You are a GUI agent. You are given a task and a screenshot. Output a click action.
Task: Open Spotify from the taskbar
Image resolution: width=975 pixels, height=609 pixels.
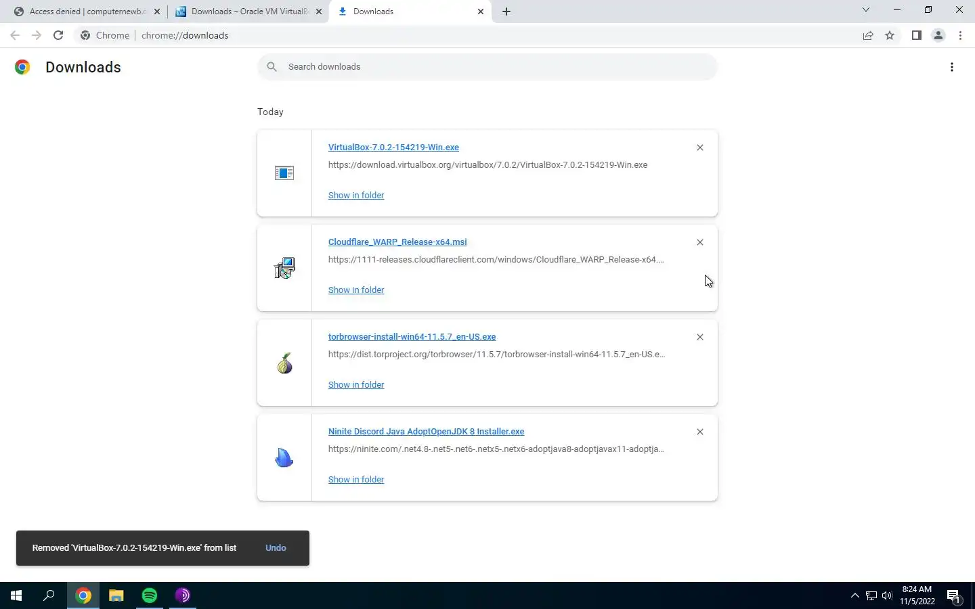pyautogui.click(x=150, y=595)
